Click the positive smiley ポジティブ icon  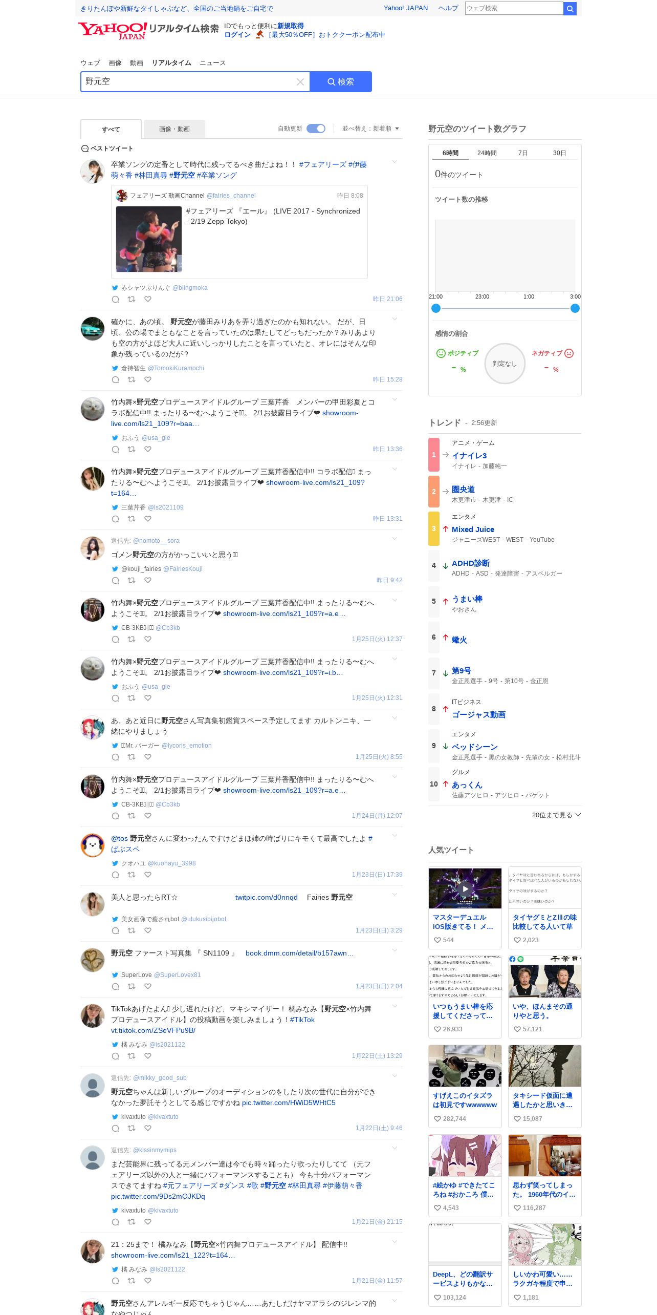(441, 353)
